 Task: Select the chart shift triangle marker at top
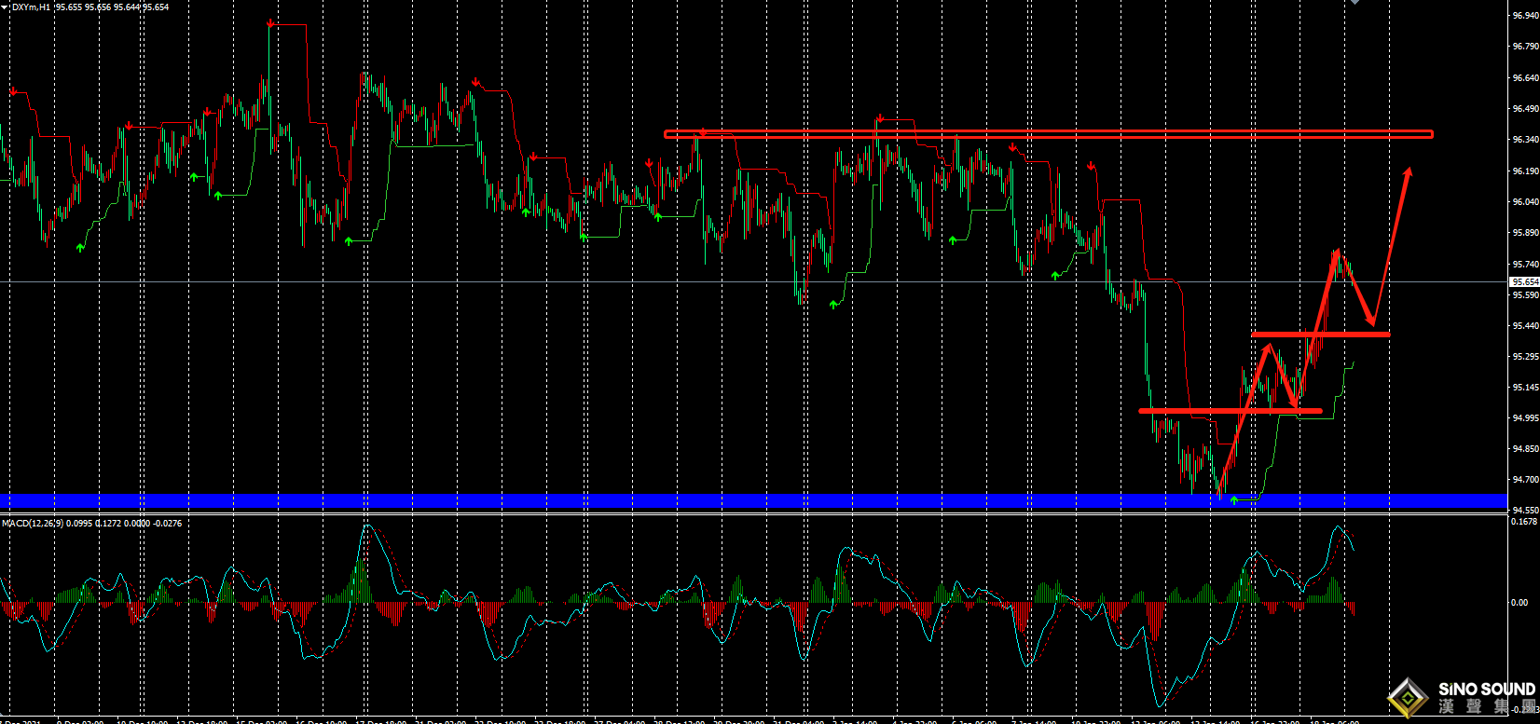[x=1354, y=3]
